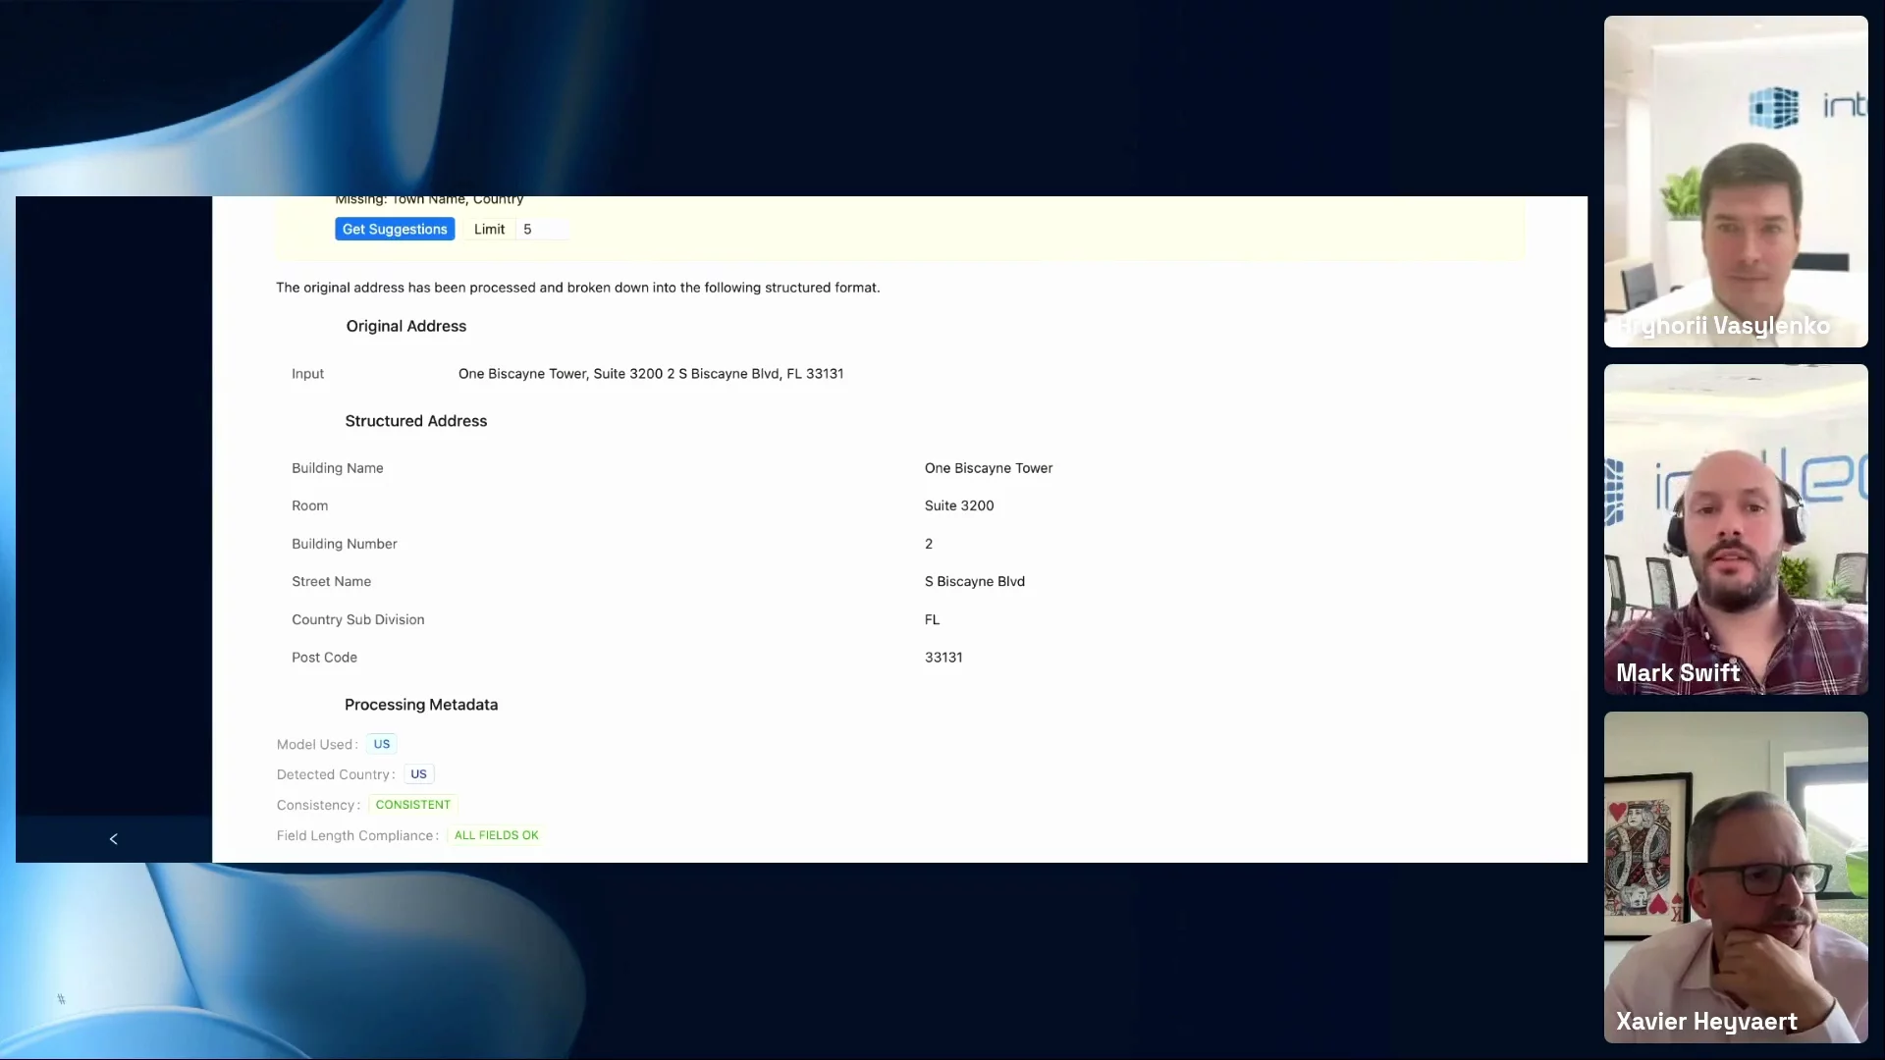Image resolution: width=1885 pixels, height=1060 pixels.
Task: Open Hryhorii Vasylenko's video tile
Action: click(x=1736, y=182)
